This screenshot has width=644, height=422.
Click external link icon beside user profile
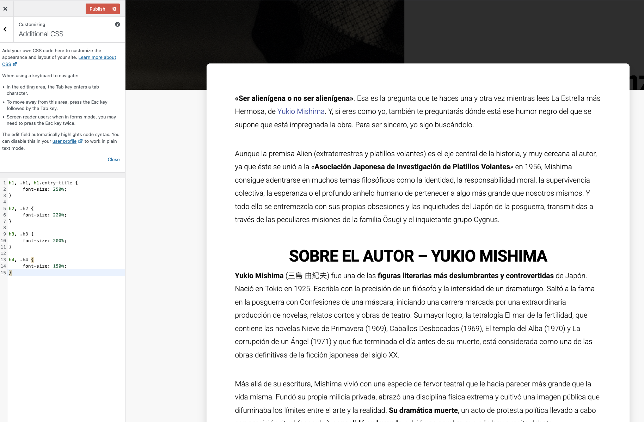point(80,141)
